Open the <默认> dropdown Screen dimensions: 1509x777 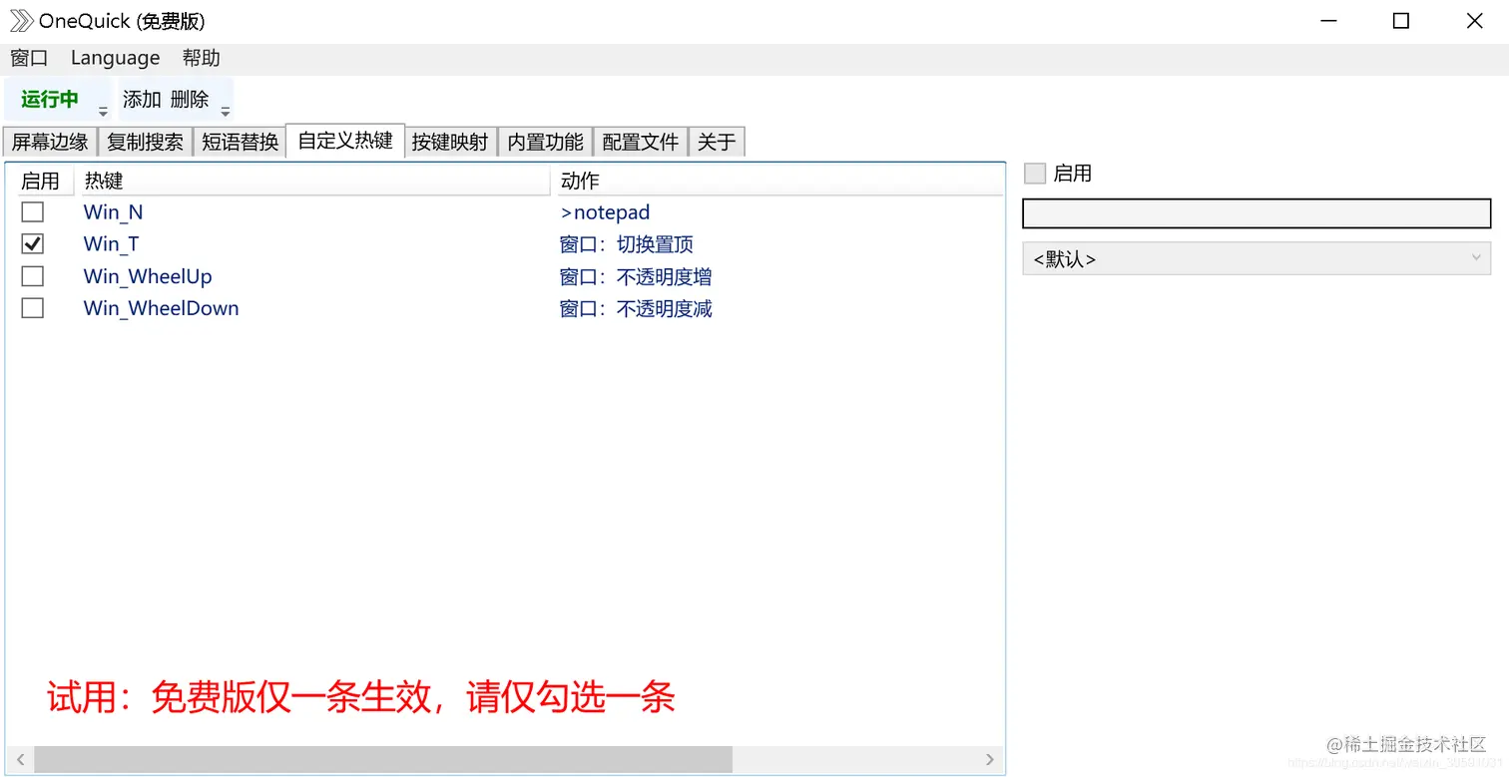[1256, 258]
